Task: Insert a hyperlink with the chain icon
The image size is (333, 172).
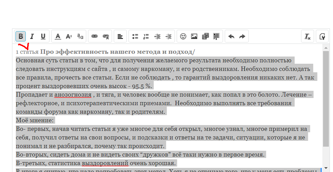Action: pos(95,36)
